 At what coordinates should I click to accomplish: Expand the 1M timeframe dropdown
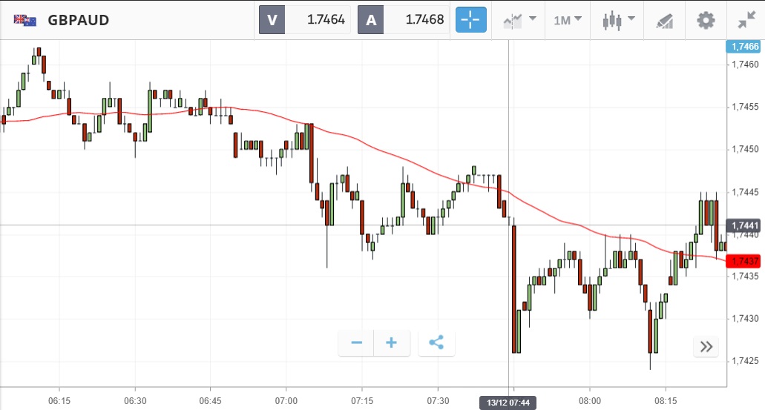[x=568, y=20]
